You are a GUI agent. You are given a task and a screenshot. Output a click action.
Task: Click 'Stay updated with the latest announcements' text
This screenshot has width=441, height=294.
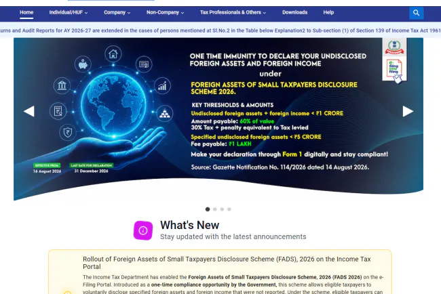click(233, 236)
